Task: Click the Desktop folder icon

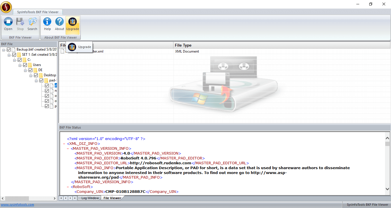Action: click(41, 75)
